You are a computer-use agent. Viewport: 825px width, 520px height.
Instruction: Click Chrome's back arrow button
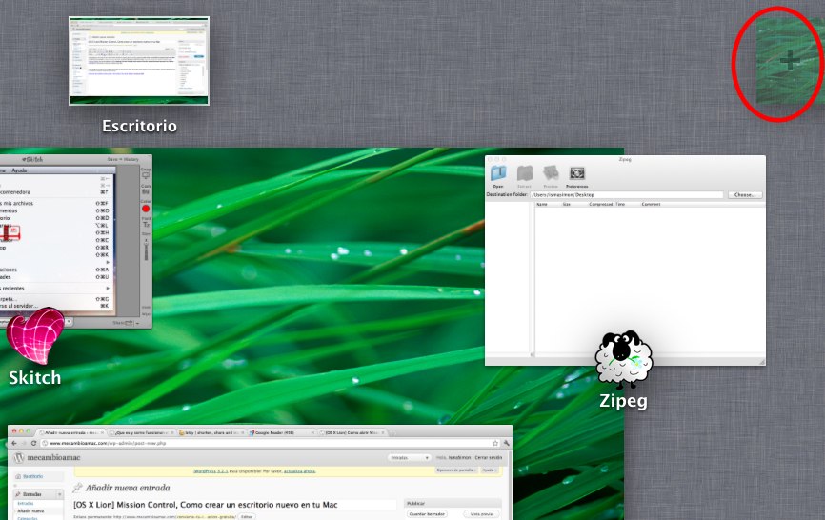pos(14,443)
